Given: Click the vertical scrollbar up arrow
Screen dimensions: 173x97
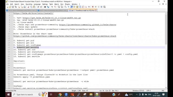Looking at the screenshot, I should coord(166,13).
